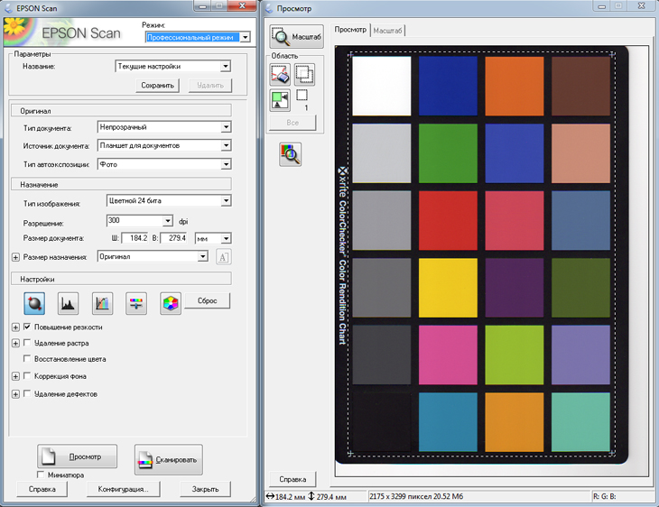The height and width of the screenshot is (507, 659).
Task: Open the Image Adjustment sliders icon
Action: (x=136, y=303)
